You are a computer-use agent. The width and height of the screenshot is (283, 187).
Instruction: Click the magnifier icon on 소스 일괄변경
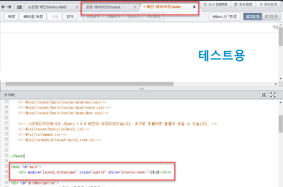205,4
